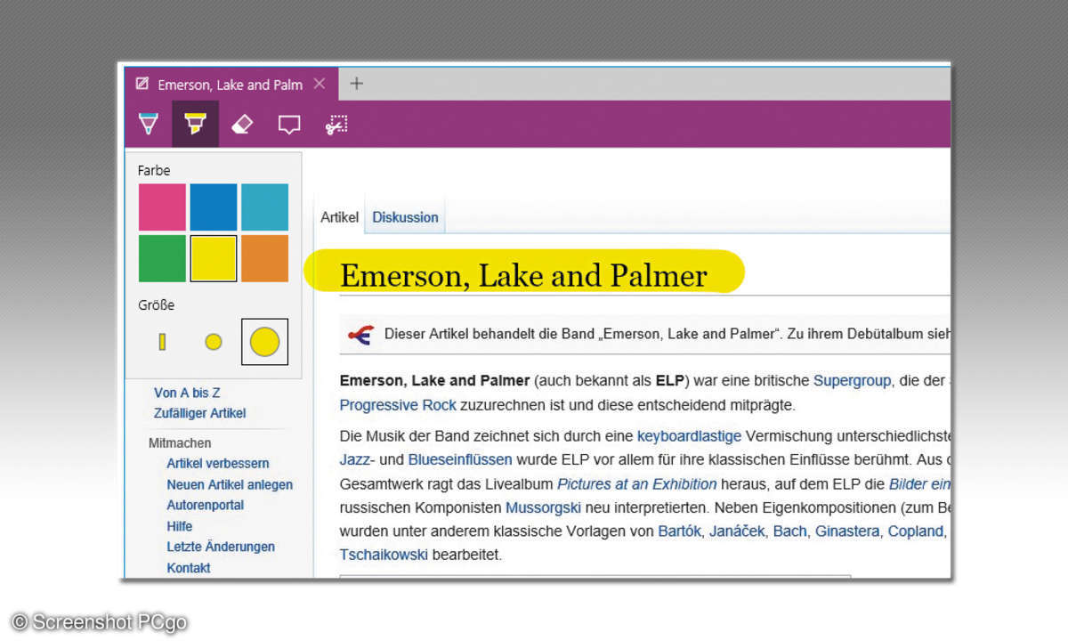
Task: Follow the Jazz link
Action: [x=354, y=459]
